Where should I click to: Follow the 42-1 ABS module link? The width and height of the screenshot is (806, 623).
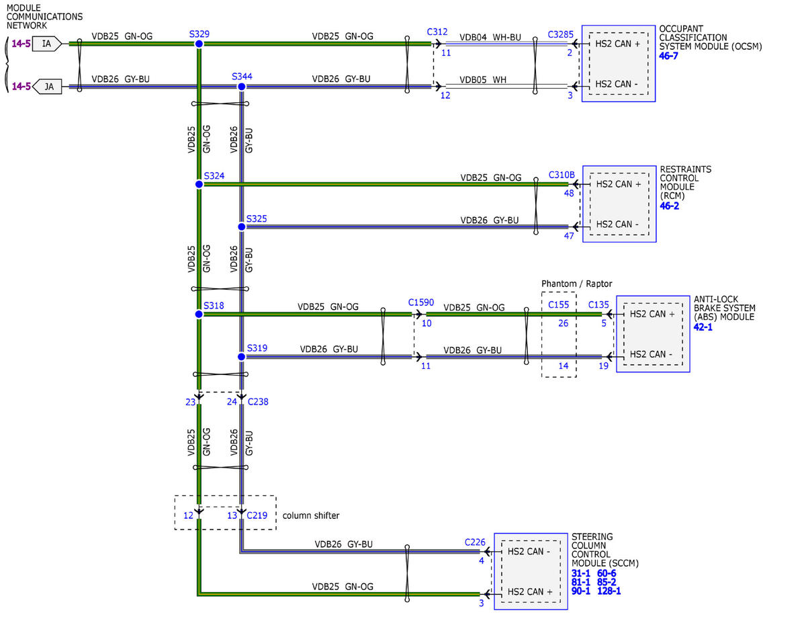pos(703,327)
